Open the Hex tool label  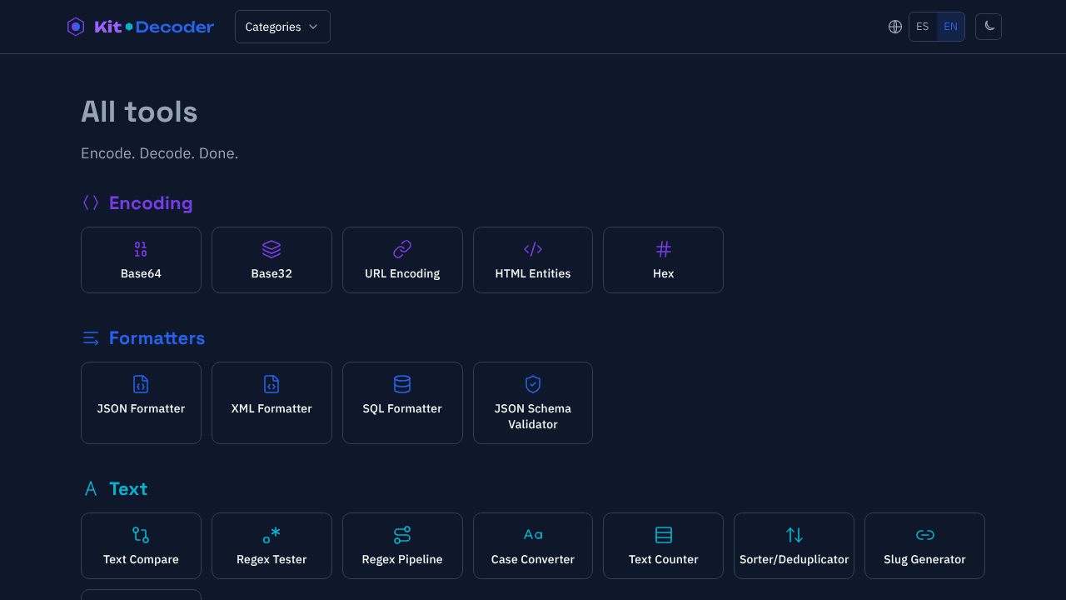pos(664,273)
